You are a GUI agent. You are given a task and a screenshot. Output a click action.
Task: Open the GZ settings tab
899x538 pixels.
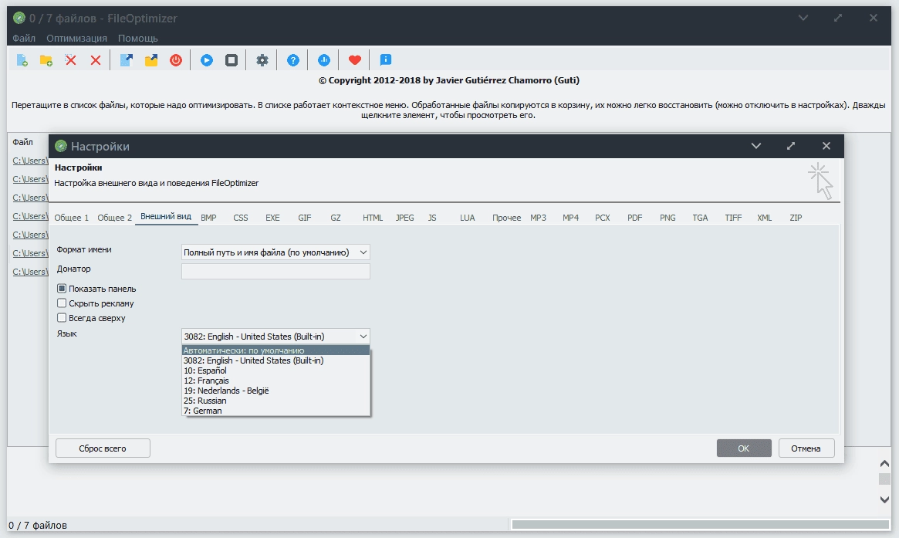tap(336, 218)
